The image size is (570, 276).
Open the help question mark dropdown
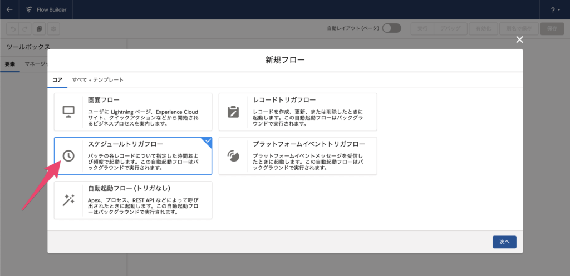click(556, 9)
